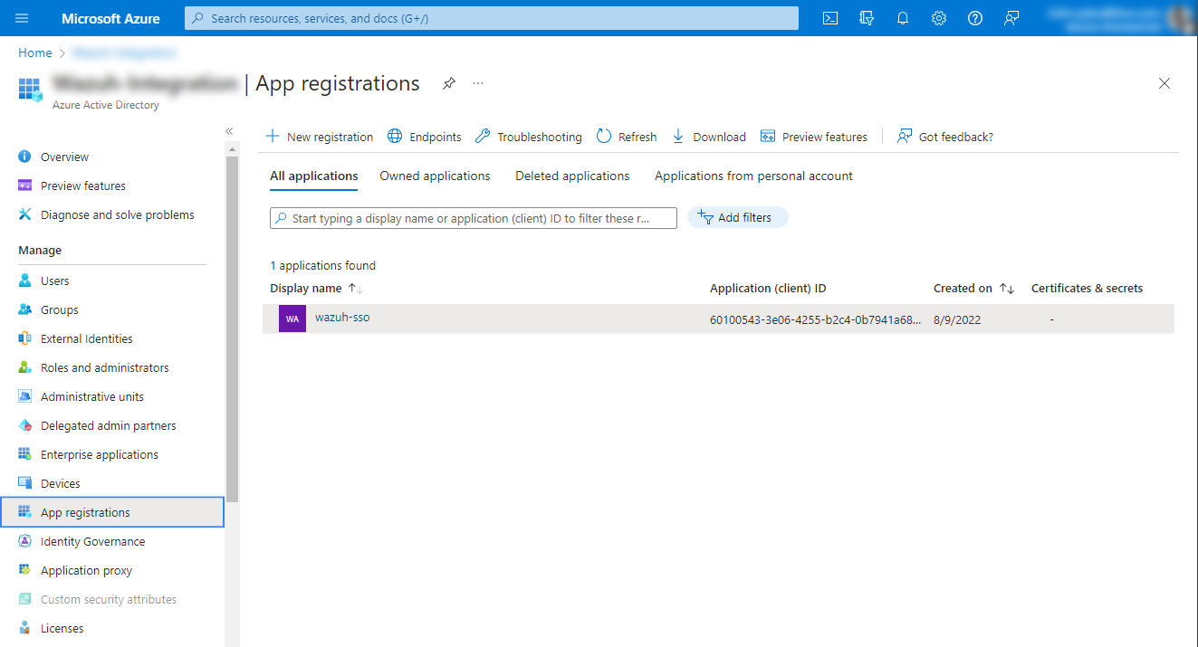Switch to the Owned applications tab

[x=435, y=176]
